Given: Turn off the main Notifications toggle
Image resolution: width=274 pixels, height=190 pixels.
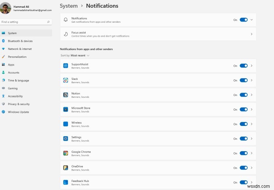Looking at the screenshot, I should point(244,20).
